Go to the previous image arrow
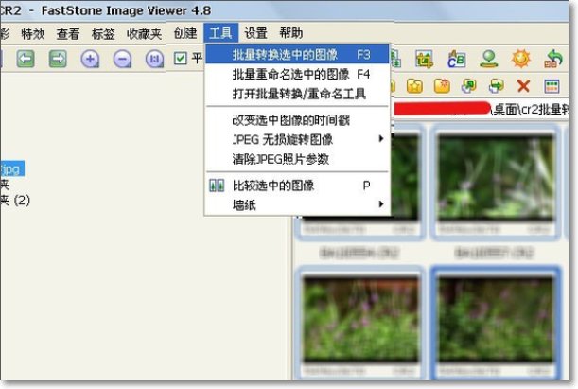This screenshot has height=389, width=578. 26,59
